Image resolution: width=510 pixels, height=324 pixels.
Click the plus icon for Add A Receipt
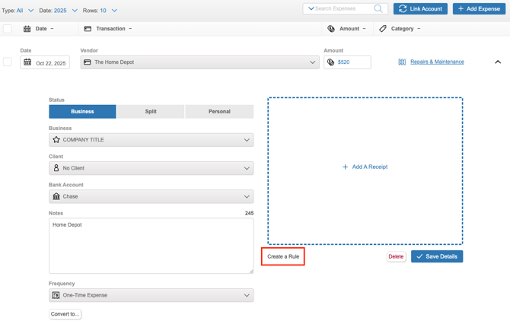[345, 167]
